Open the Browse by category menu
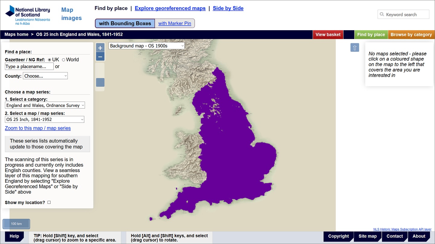 (x=411, y=34)
